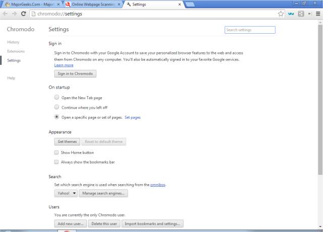The width and height of the screenshot is (323, 232).
Task: Bookmark page with the star icon
Action: [281, 14]
